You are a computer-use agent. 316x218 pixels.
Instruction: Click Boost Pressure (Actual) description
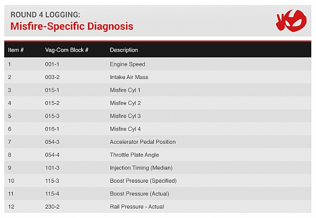click(x=139, y=194)
